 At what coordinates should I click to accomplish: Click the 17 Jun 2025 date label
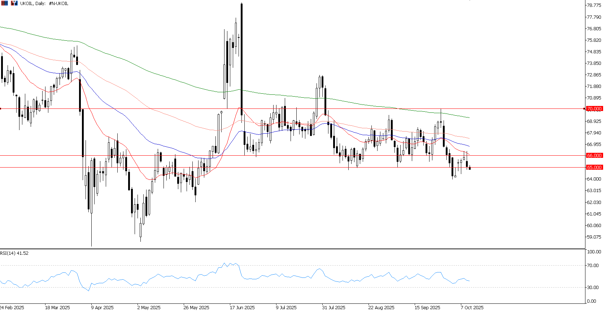[x=242, y=307]
